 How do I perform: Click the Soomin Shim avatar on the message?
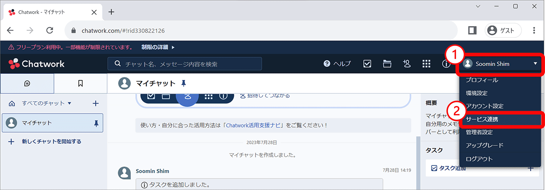coord(125,173)
